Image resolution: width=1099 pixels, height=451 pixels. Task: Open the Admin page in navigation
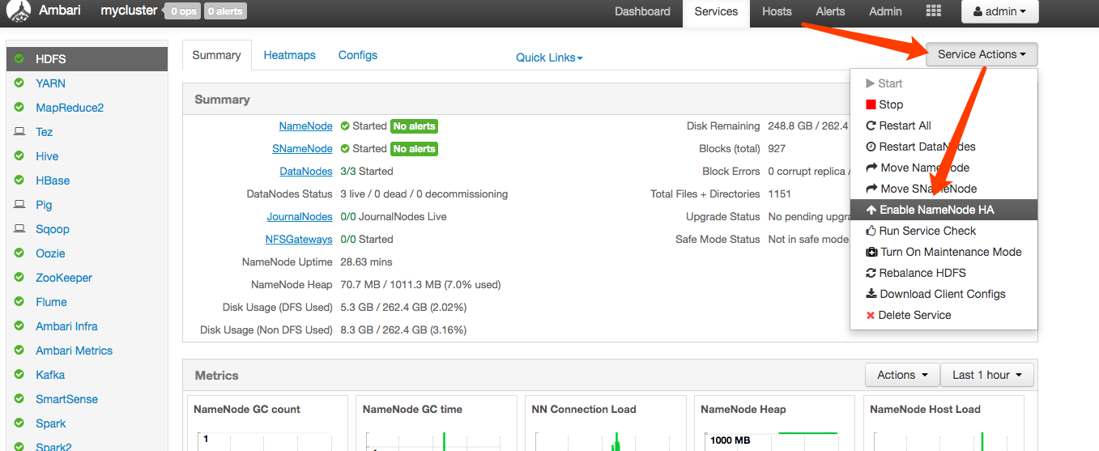tap(885, 11)
